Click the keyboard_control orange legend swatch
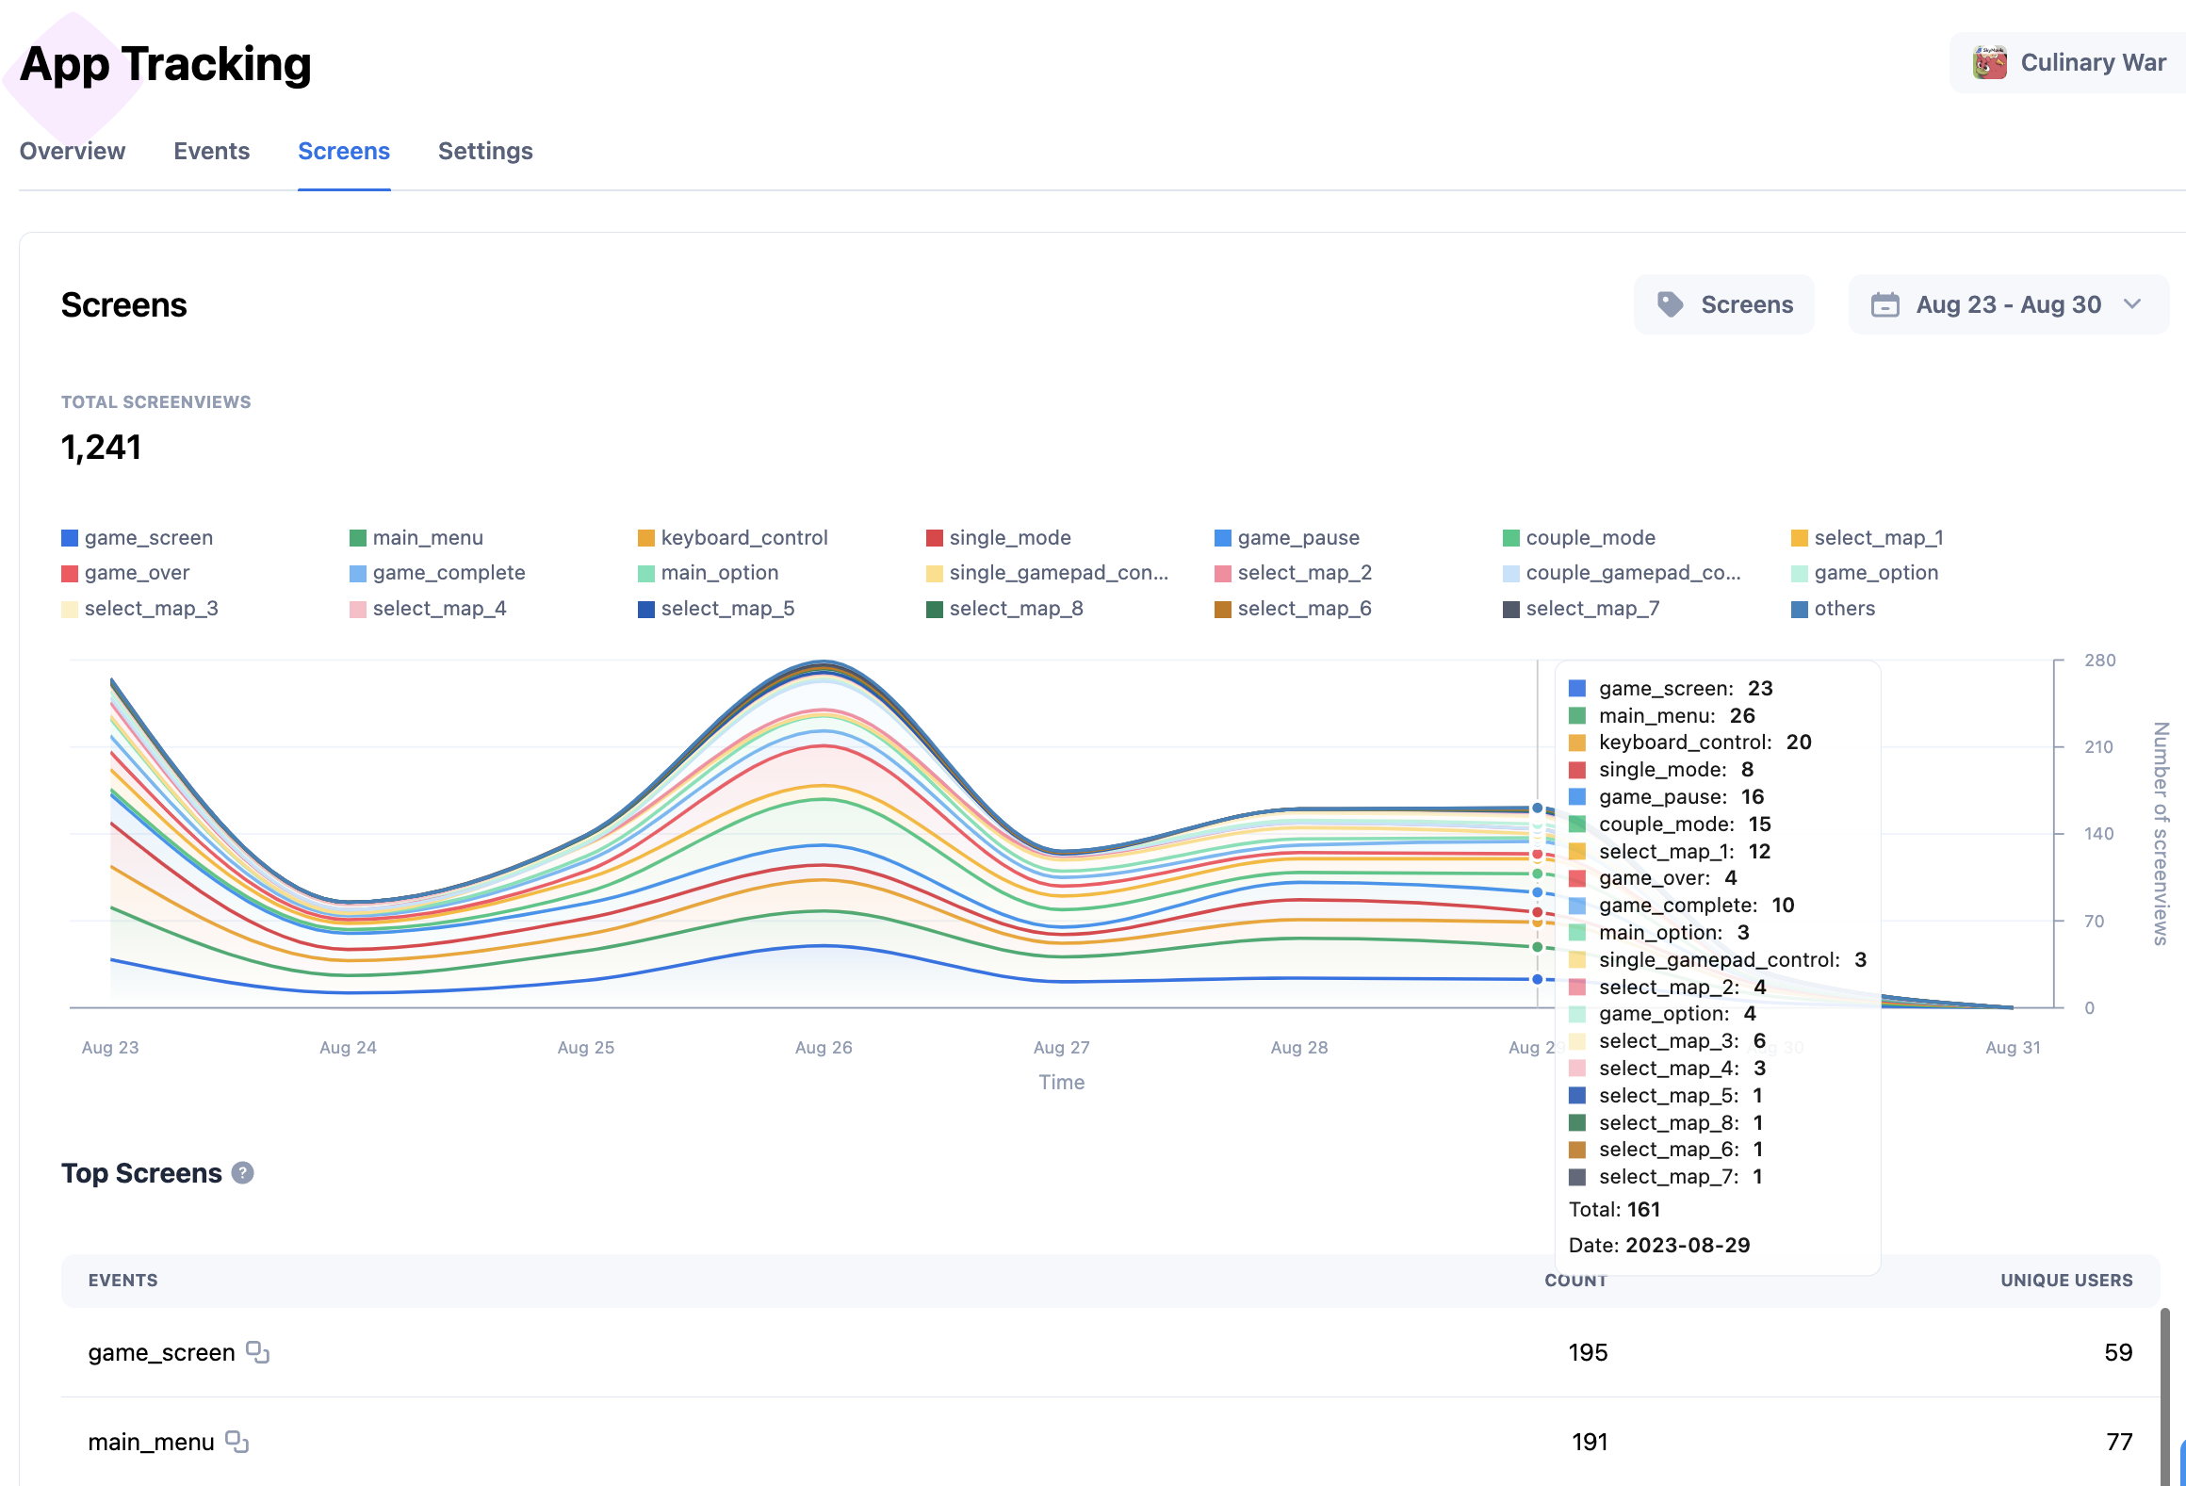The width and height of the screenshot is (2186, 1486). [x=646, y=538]
